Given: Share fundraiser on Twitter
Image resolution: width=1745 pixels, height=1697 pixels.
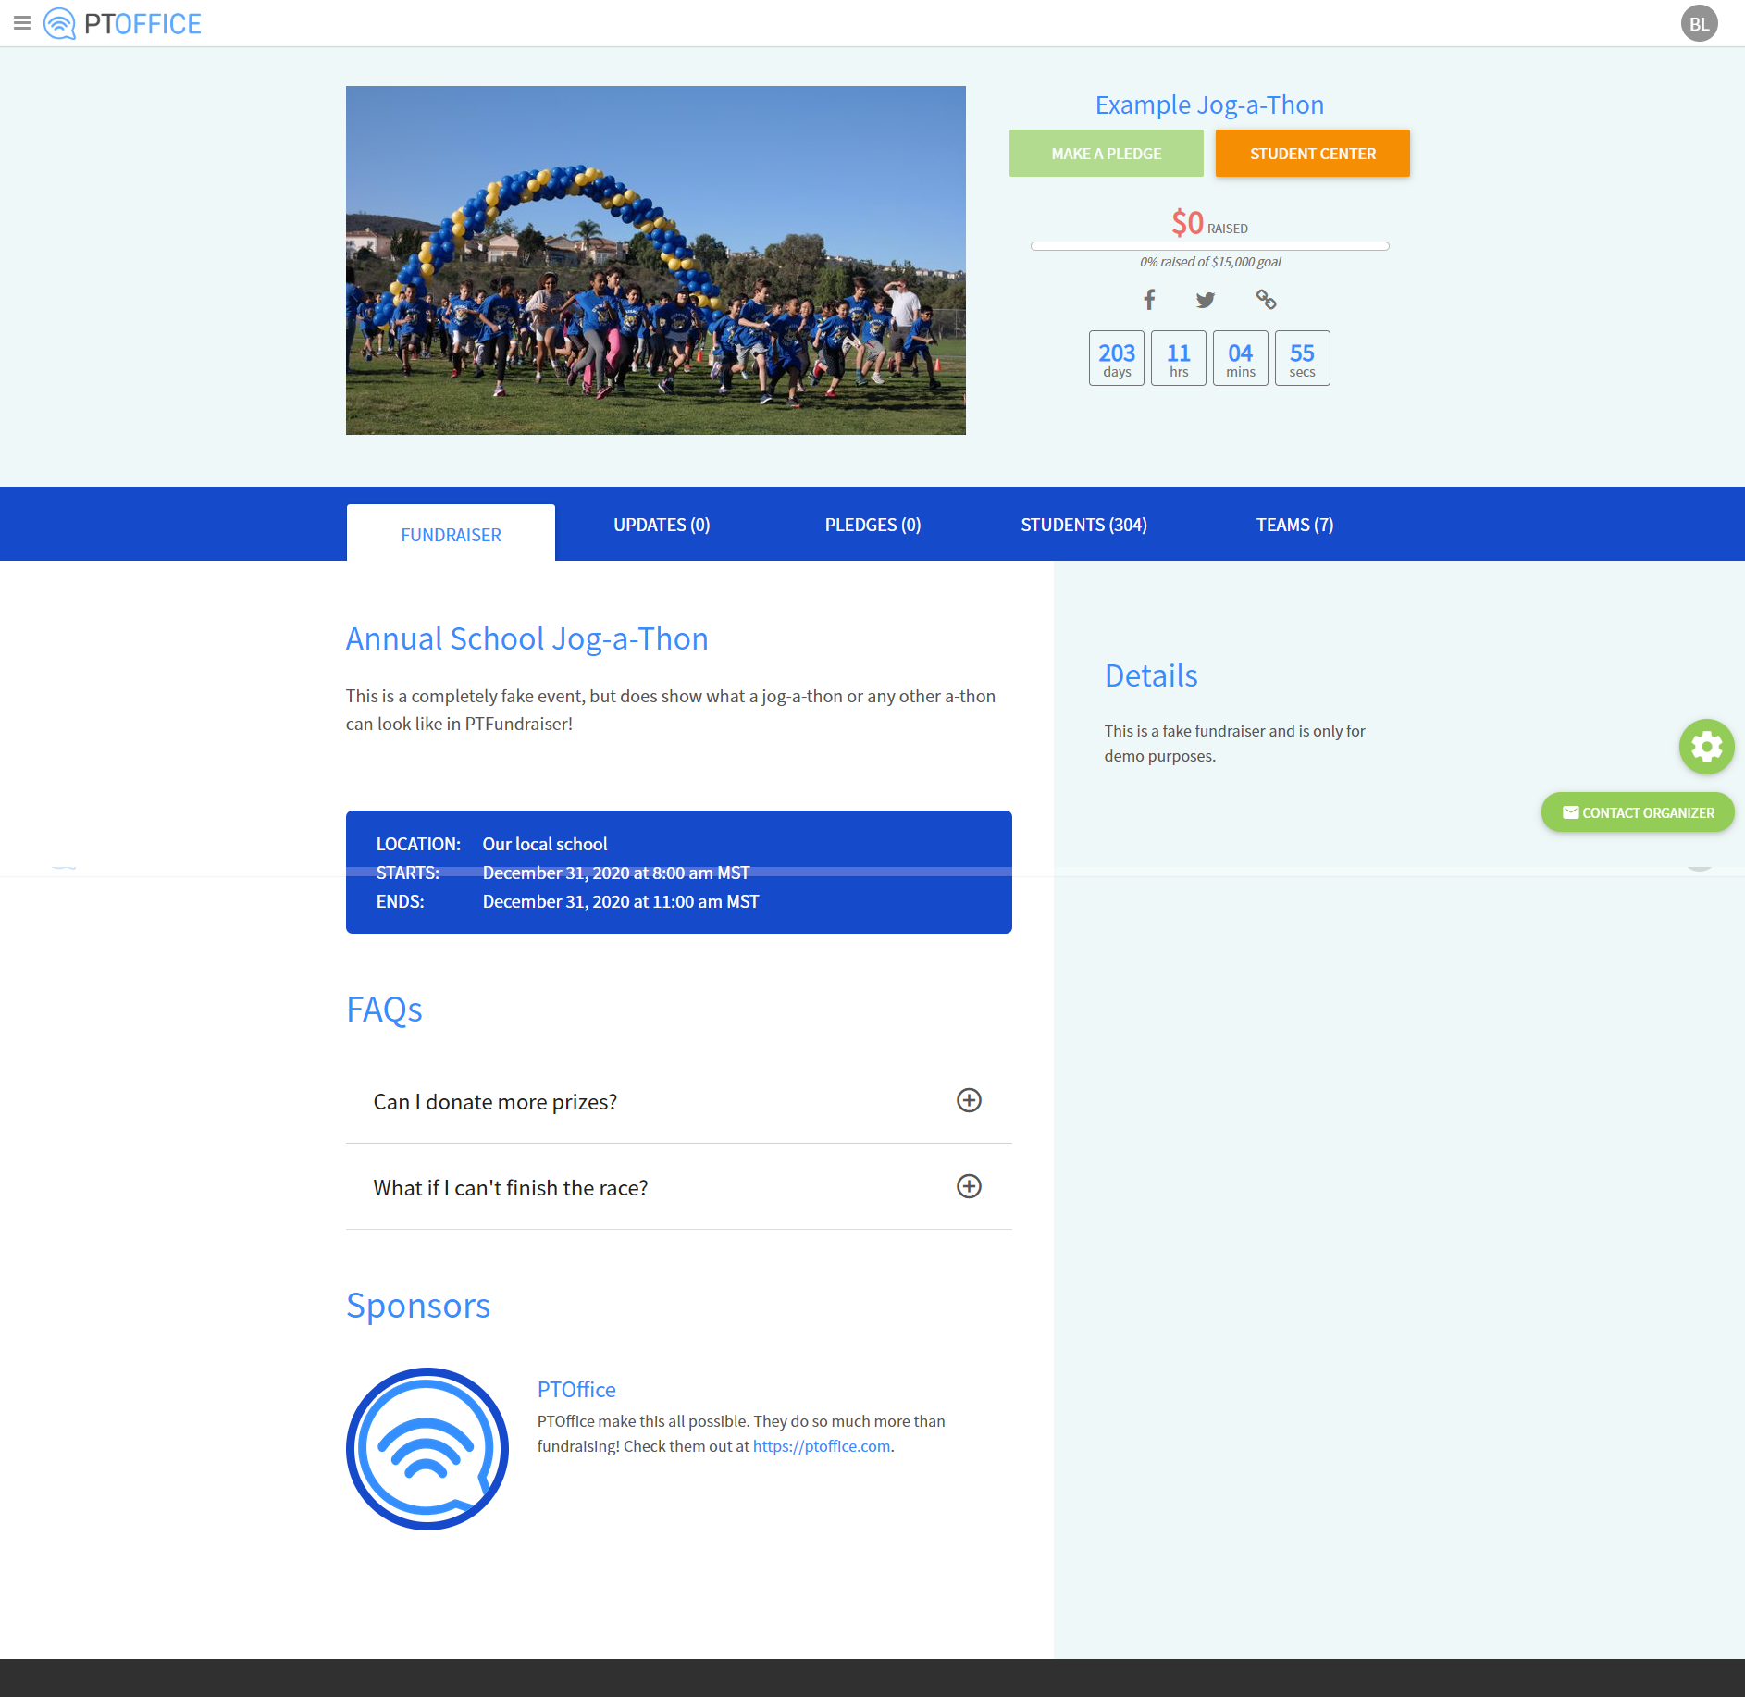Looking at the screenshot, I should [x=1206, y=299].
